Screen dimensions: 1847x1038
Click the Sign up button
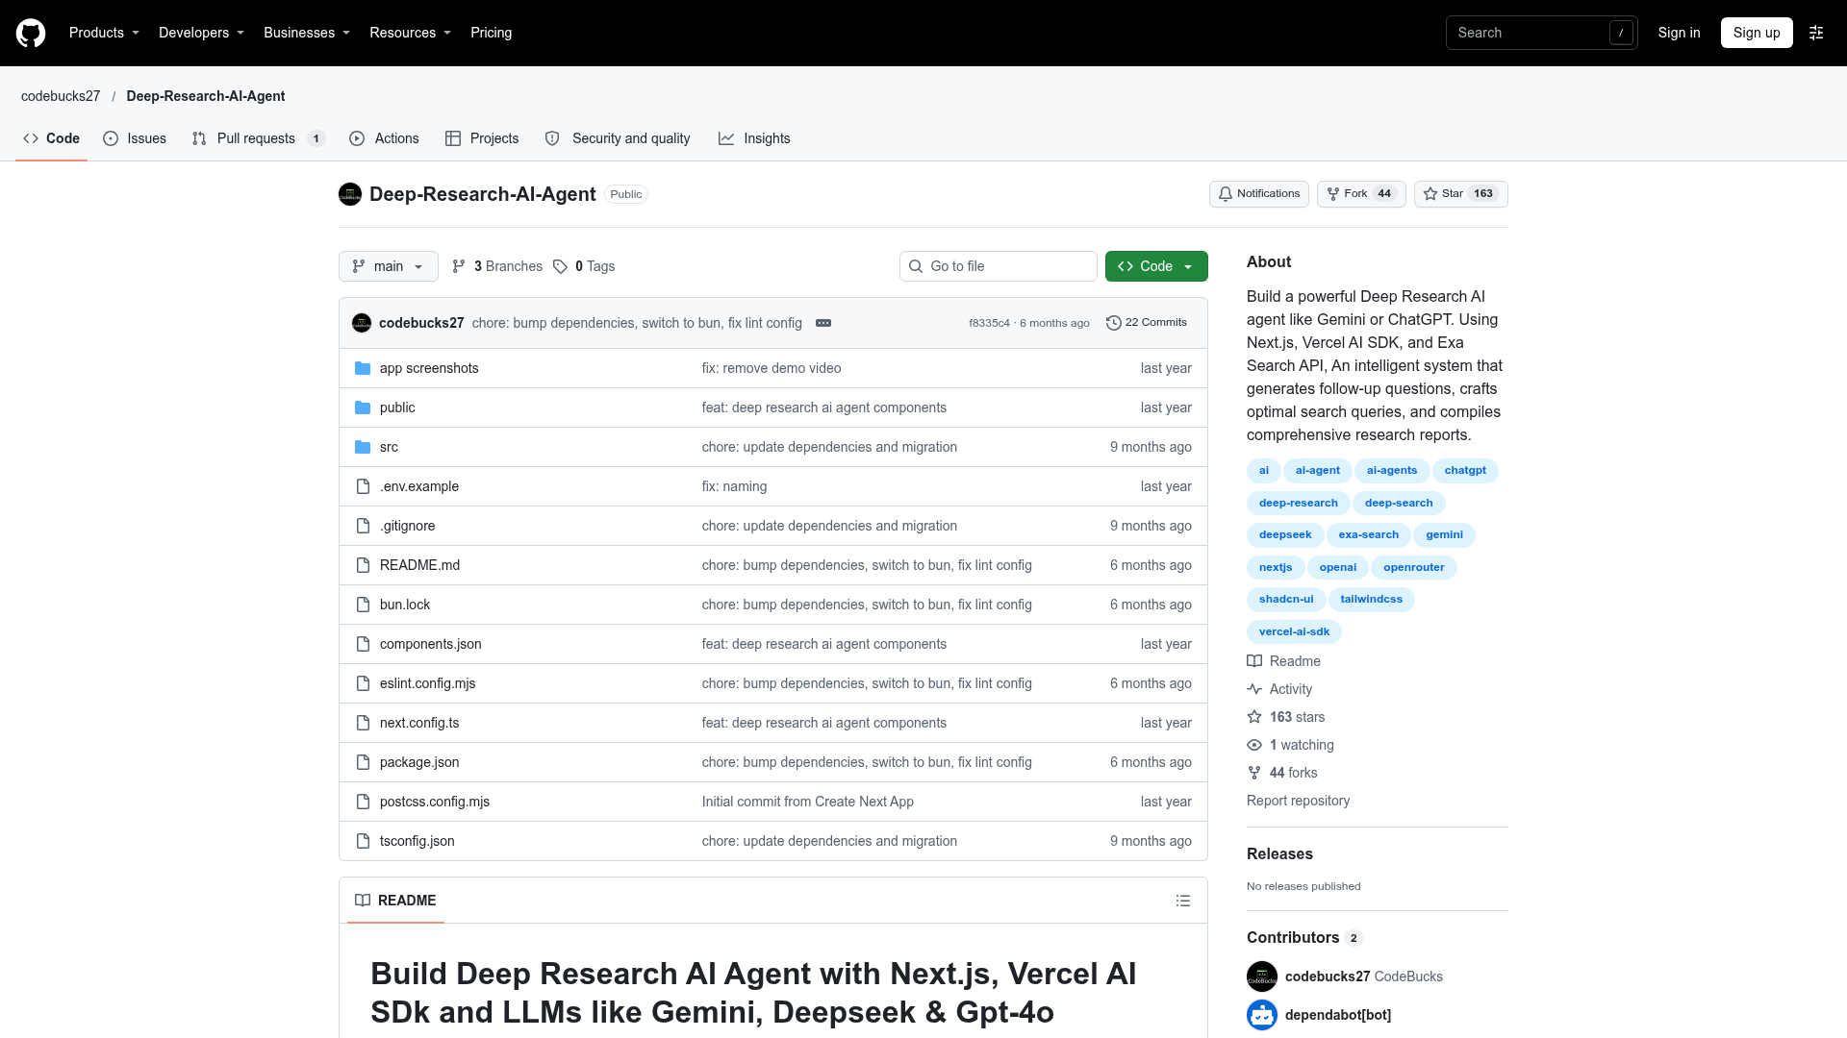(x=1757, y=33)
